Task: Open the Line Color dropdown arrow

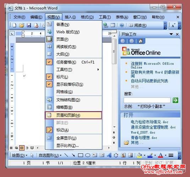Action: pos(155,155)
